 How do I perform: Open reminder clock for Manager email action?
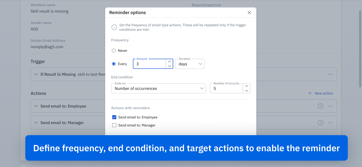(x=321, y=123)
